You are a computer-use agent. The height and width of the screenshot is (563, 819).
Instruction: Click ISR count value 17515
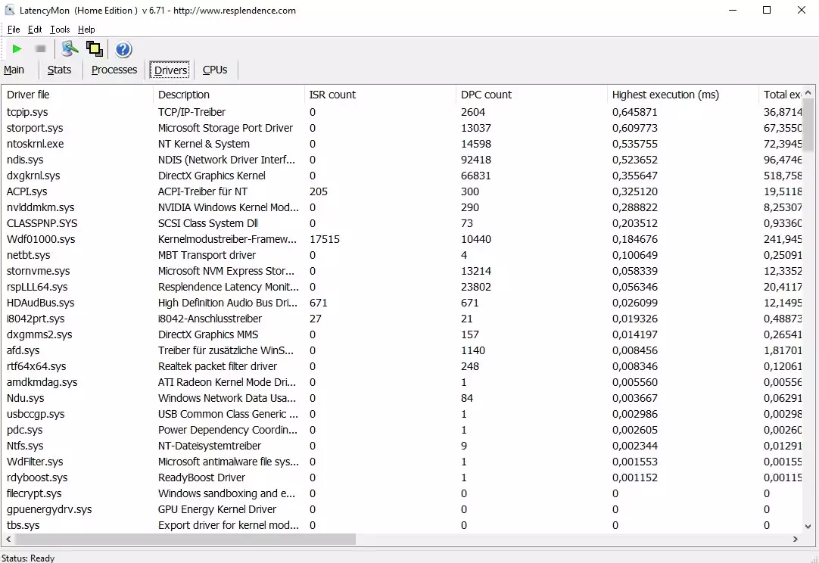[x=325, y=240]
